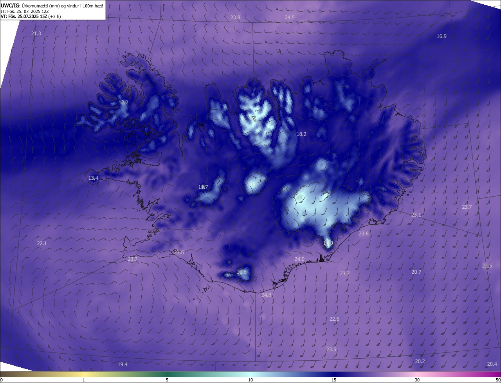The image size is (501, 383).
Task: Click the 18.2 value label
Action: point(301,134)
